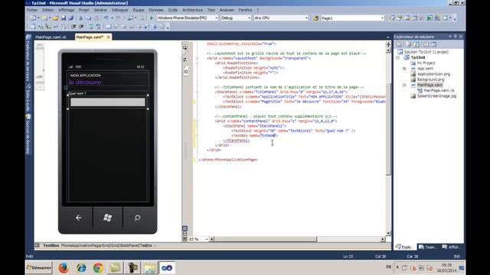Open Internet Explorer from the taskbar
This screenshot has height=275, width=490.
[81, 268]
